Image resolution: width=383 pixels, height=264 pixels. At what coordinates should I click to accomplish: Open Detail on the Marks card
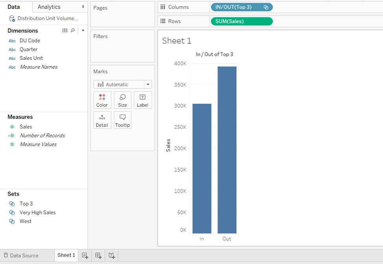point(102,120)
